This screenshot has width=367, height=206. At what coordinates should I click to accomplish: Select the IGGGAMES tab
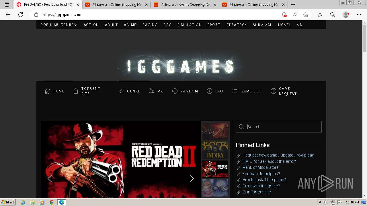[x=48, y=5]
